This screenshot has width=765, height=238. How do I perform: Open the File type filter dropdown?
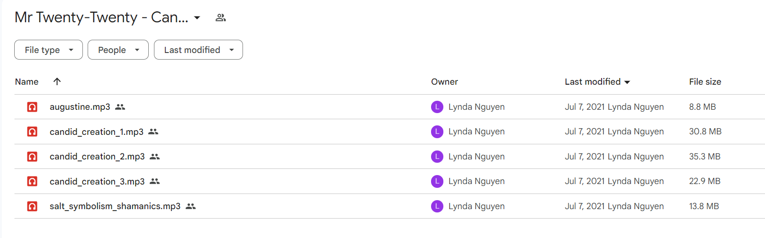pyautogui.click(x=48, y=50)
